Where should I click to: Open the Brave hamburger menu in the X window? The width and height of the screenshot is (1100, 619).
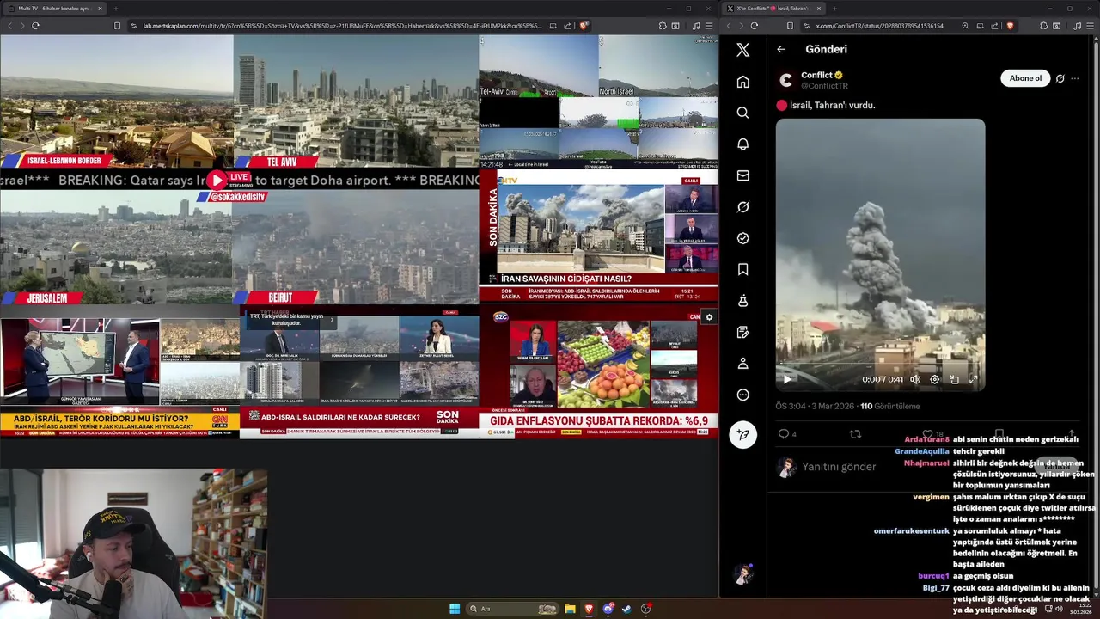pyautogui.click(x=1089, y=26)
